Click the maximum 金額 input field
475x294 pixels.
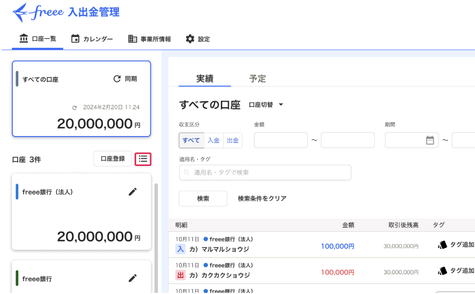tap(348, 140)
